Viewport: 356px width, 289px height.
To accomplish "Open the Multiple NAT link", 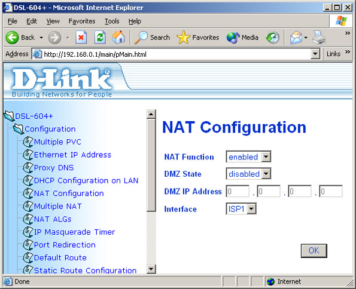I will 58,206.
